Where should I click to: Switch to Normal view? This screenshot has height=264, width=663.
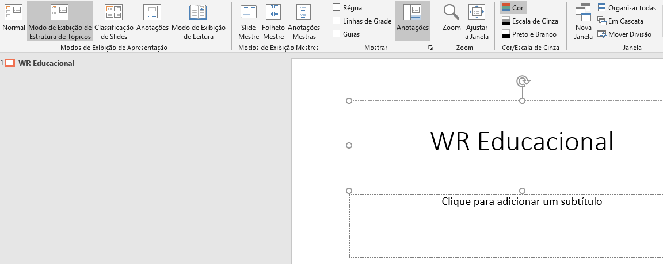pos(13,18)
